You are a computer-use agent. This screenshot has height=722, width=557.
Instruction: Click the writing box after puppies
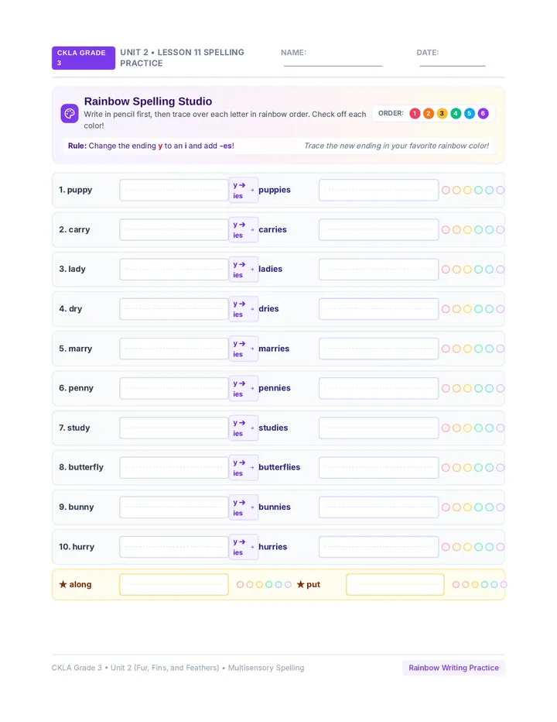[378, 190]
